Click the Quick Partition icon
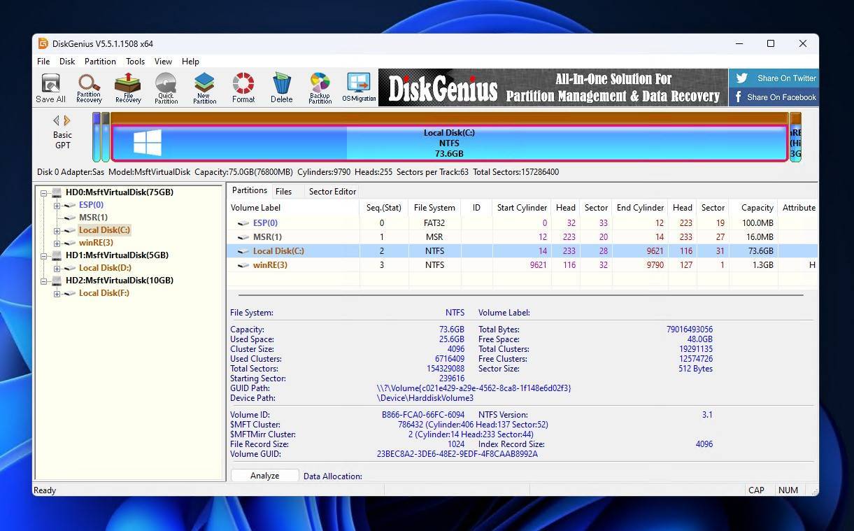 (x=166, y=88)
